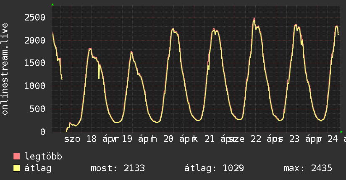This screenshot has height=180, width=346.
Task: Click the 19 date label on x-axis
Action: click(127, 139)
